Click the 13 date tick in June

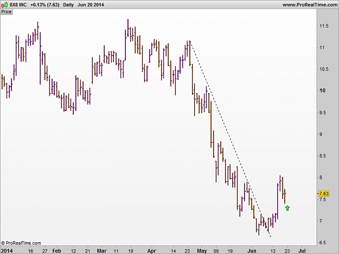273,251
